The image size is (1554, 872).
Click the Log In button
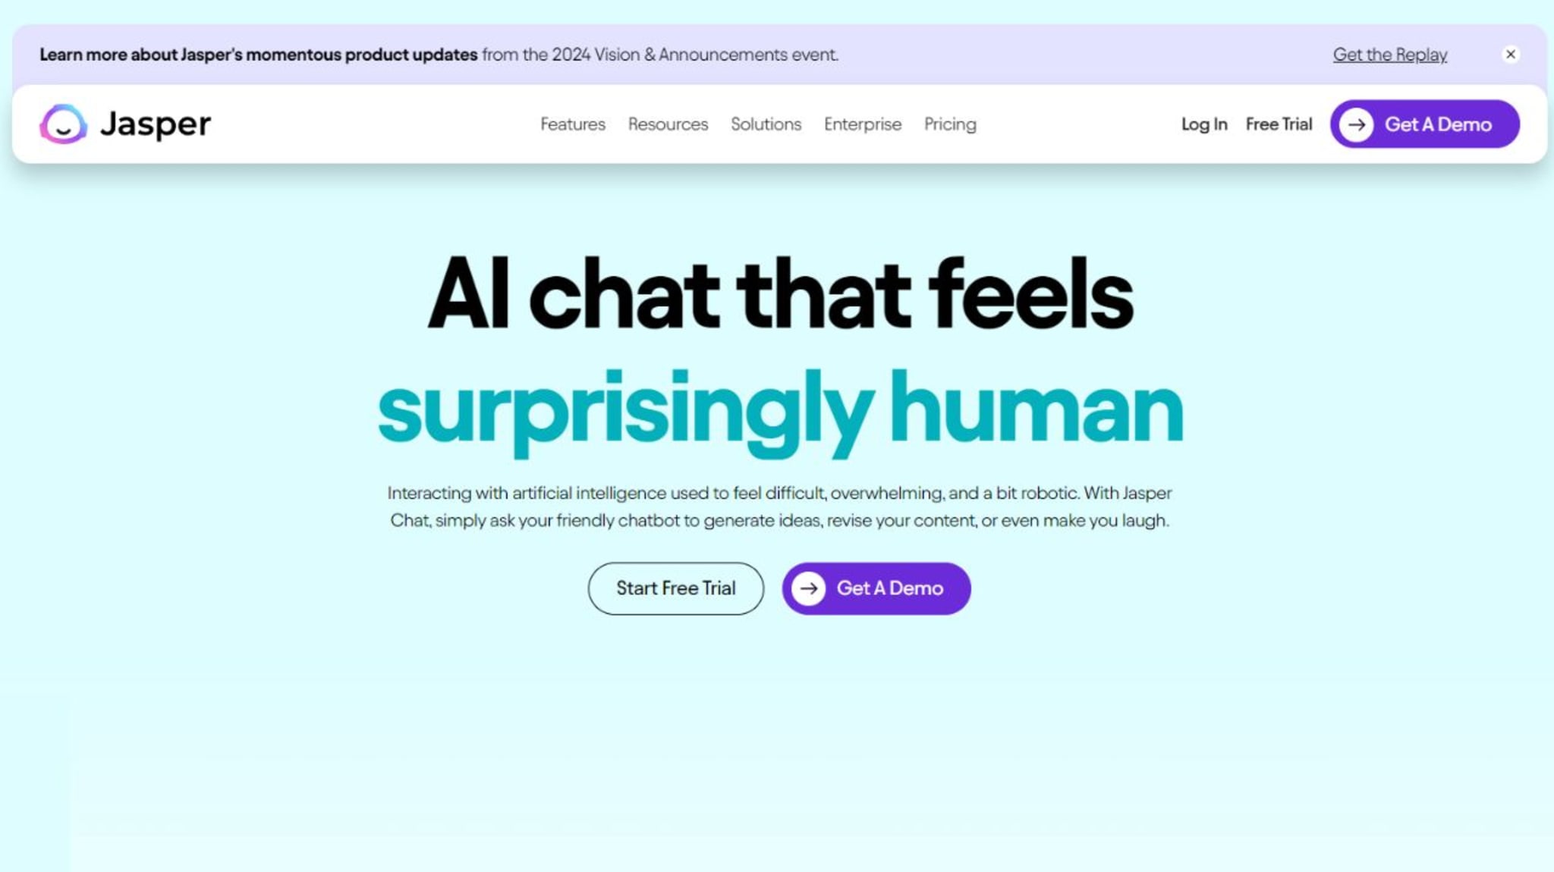pyautogui.click(x=1204, y=124)
